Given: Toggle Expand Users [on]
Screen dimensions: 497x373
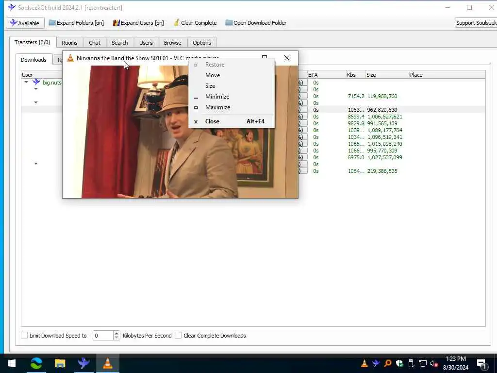Looking at the screenshot, I should click(138, 23).
